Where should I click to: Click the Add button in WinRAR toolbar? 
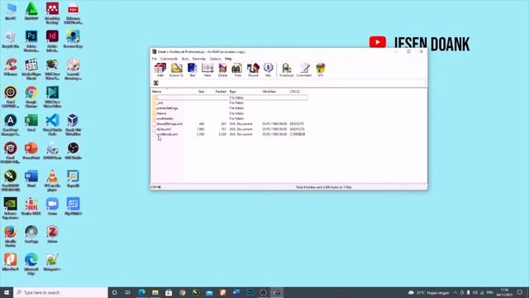click(160, 70)
